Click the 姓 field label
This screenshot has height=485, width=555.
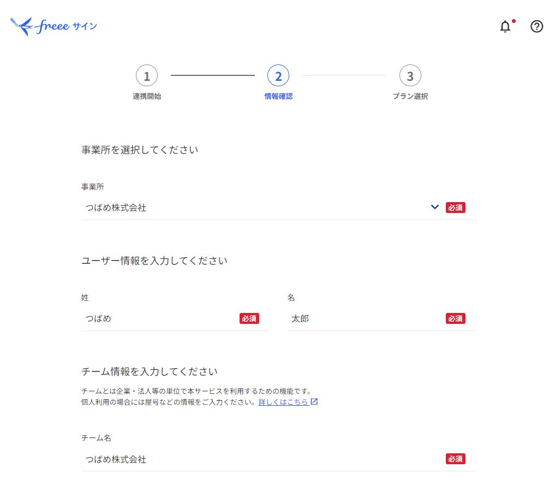85,298
